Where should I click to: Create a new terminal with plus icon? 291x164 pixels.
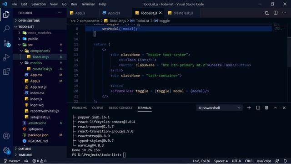pos(249,108)
